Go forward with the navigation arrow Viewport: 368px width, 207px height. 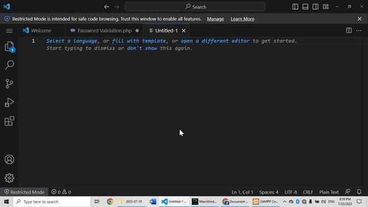[117, 7]
